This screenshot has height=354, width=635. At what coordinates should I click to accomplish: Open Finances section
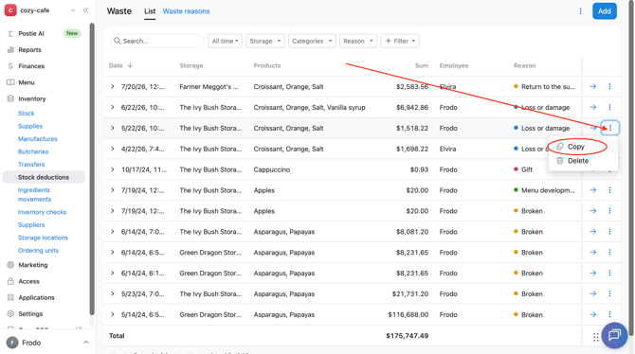(31, 66)
